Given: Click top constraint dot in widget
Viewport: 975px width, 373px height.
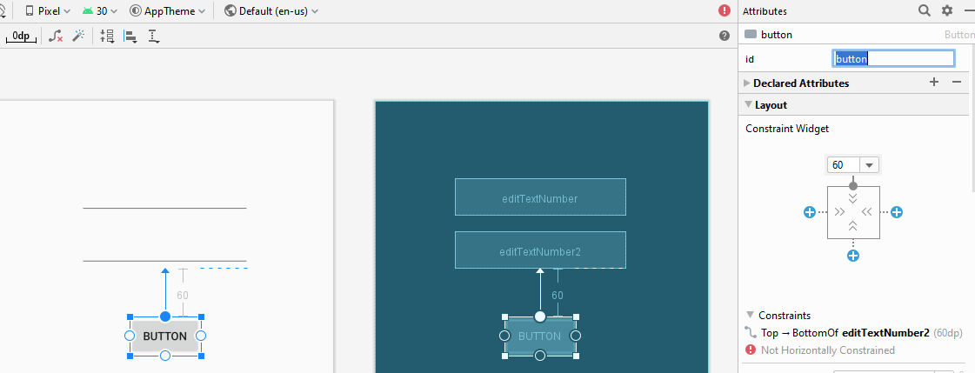Looking at the screenshot, I should pyautogui.click(x=853, y=186).
